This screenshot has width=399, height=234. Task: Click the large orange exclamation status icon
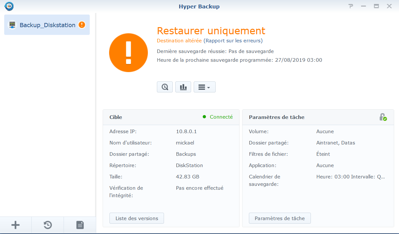coord(128,53)
